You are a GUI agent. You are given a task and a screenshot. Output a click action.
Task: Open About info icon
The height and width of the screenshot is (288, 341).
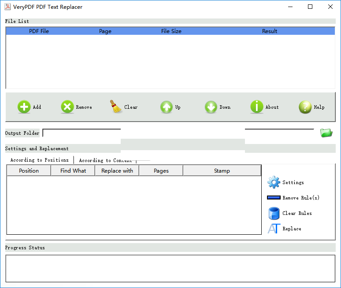pyautogui.click(x=256, y=107)
